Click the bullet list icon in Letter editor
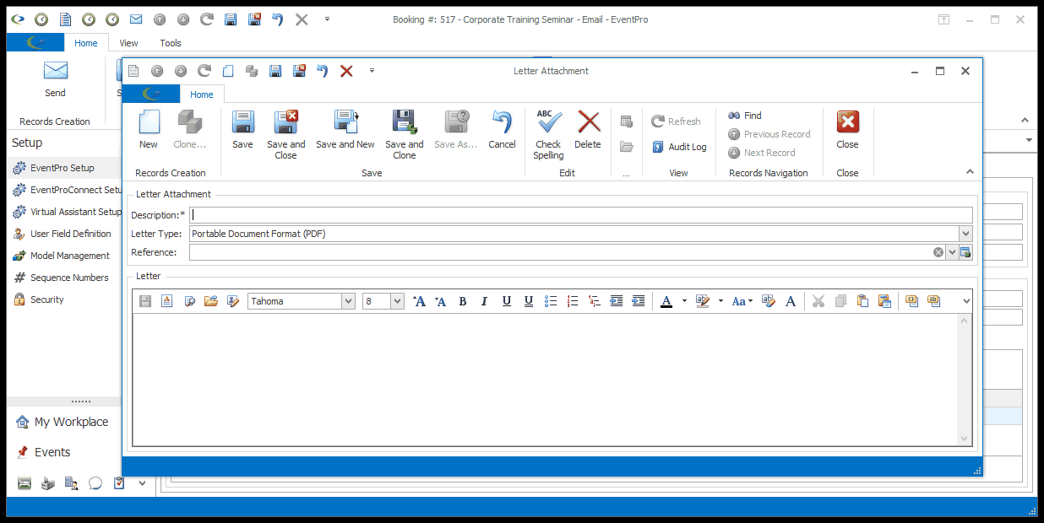 (551, 301)
